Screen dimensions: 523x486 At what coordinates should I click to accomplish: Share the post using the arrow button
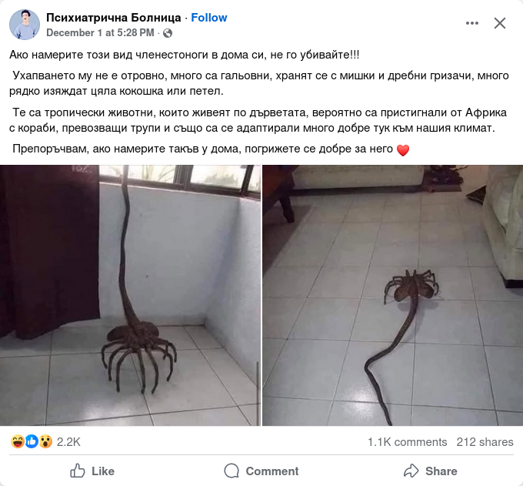tap(430, 471)
